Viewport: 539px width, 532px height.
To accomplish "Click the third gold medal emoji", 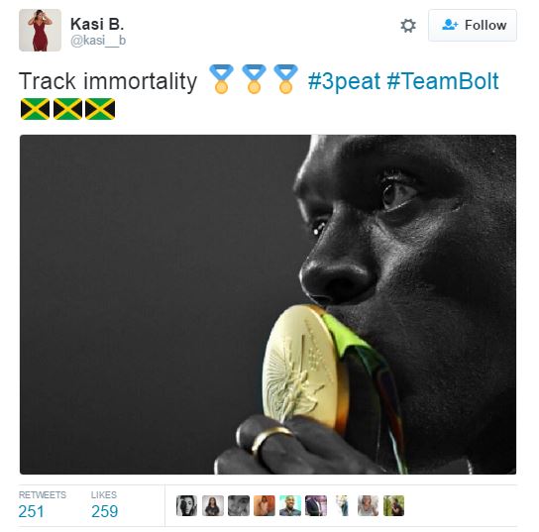I will 285,79.
